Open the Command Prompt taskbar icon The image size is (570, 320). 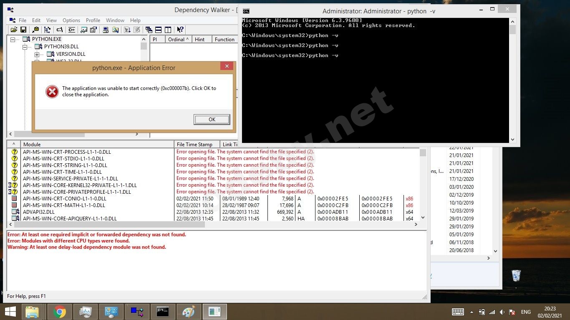pyautogui.click(x=163, y=312)
